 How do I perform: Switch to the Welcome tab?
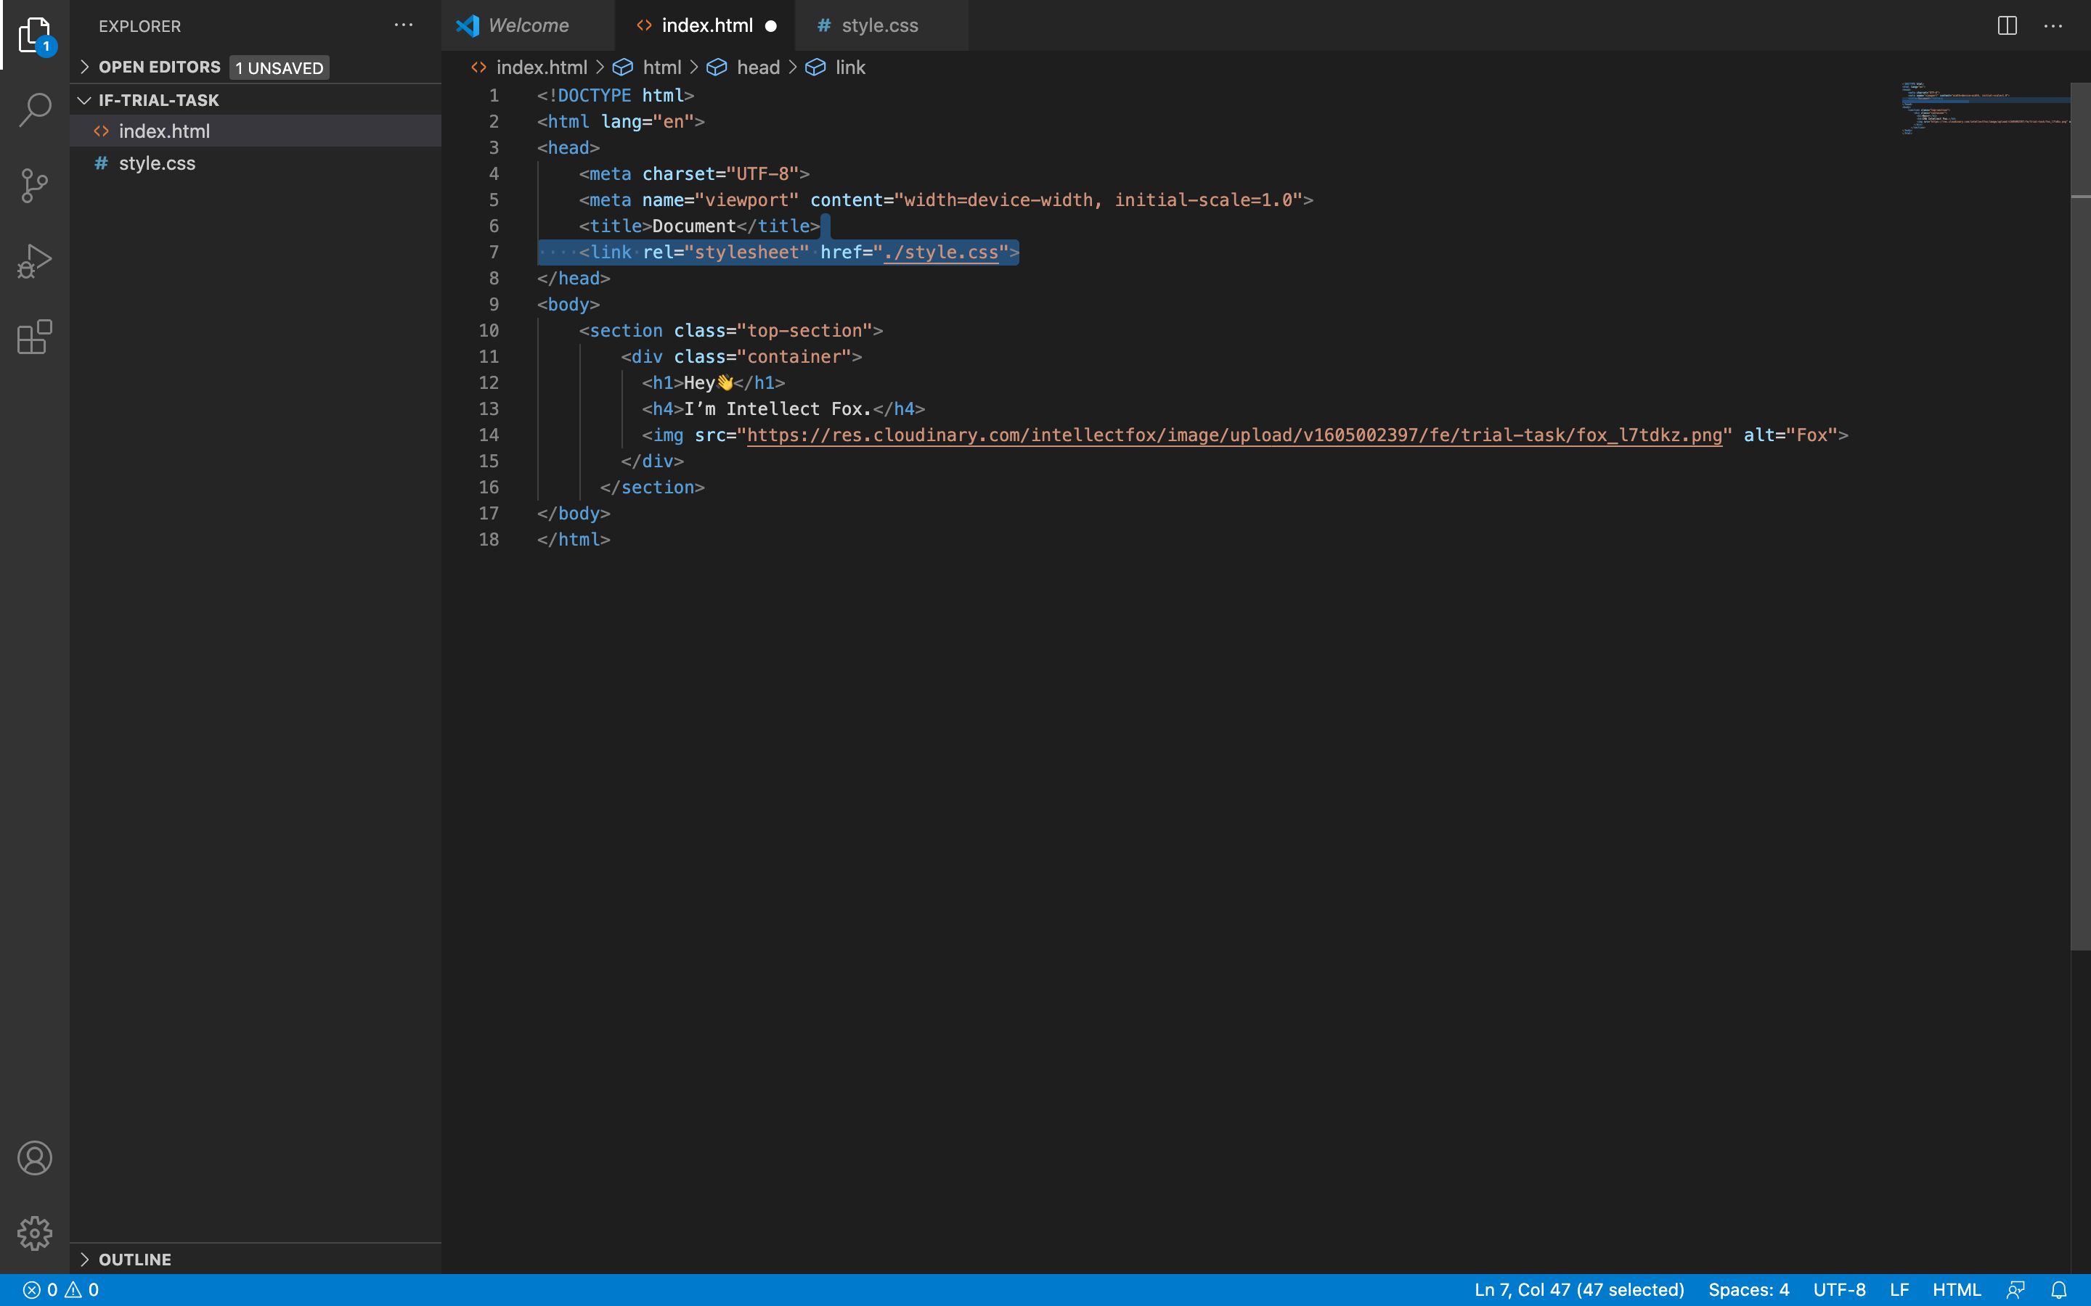[528, 26]
